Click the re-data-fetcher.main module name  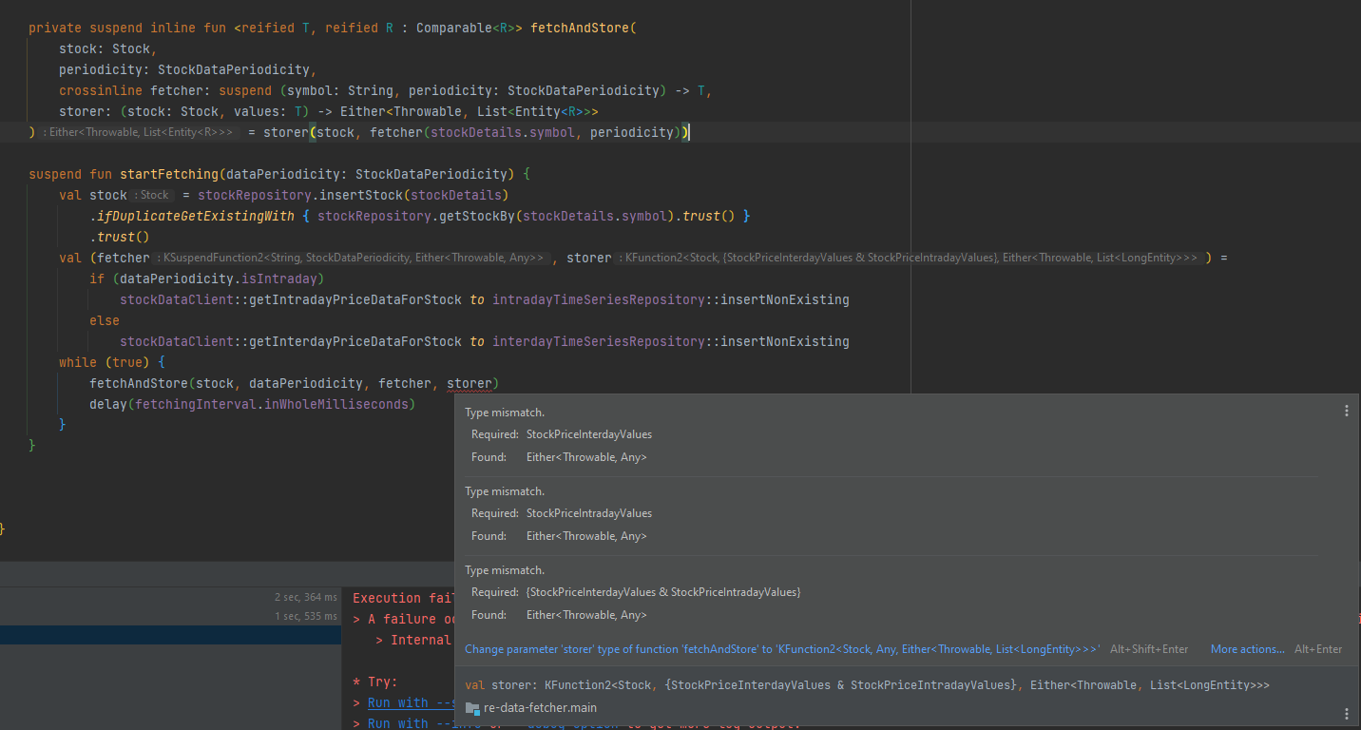click(540, 708)
